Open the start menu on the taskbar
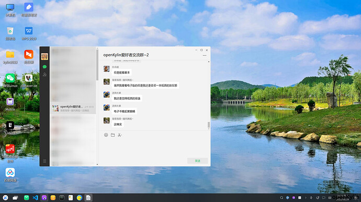This screenshot has height=202, width=361. pos(6,198)
